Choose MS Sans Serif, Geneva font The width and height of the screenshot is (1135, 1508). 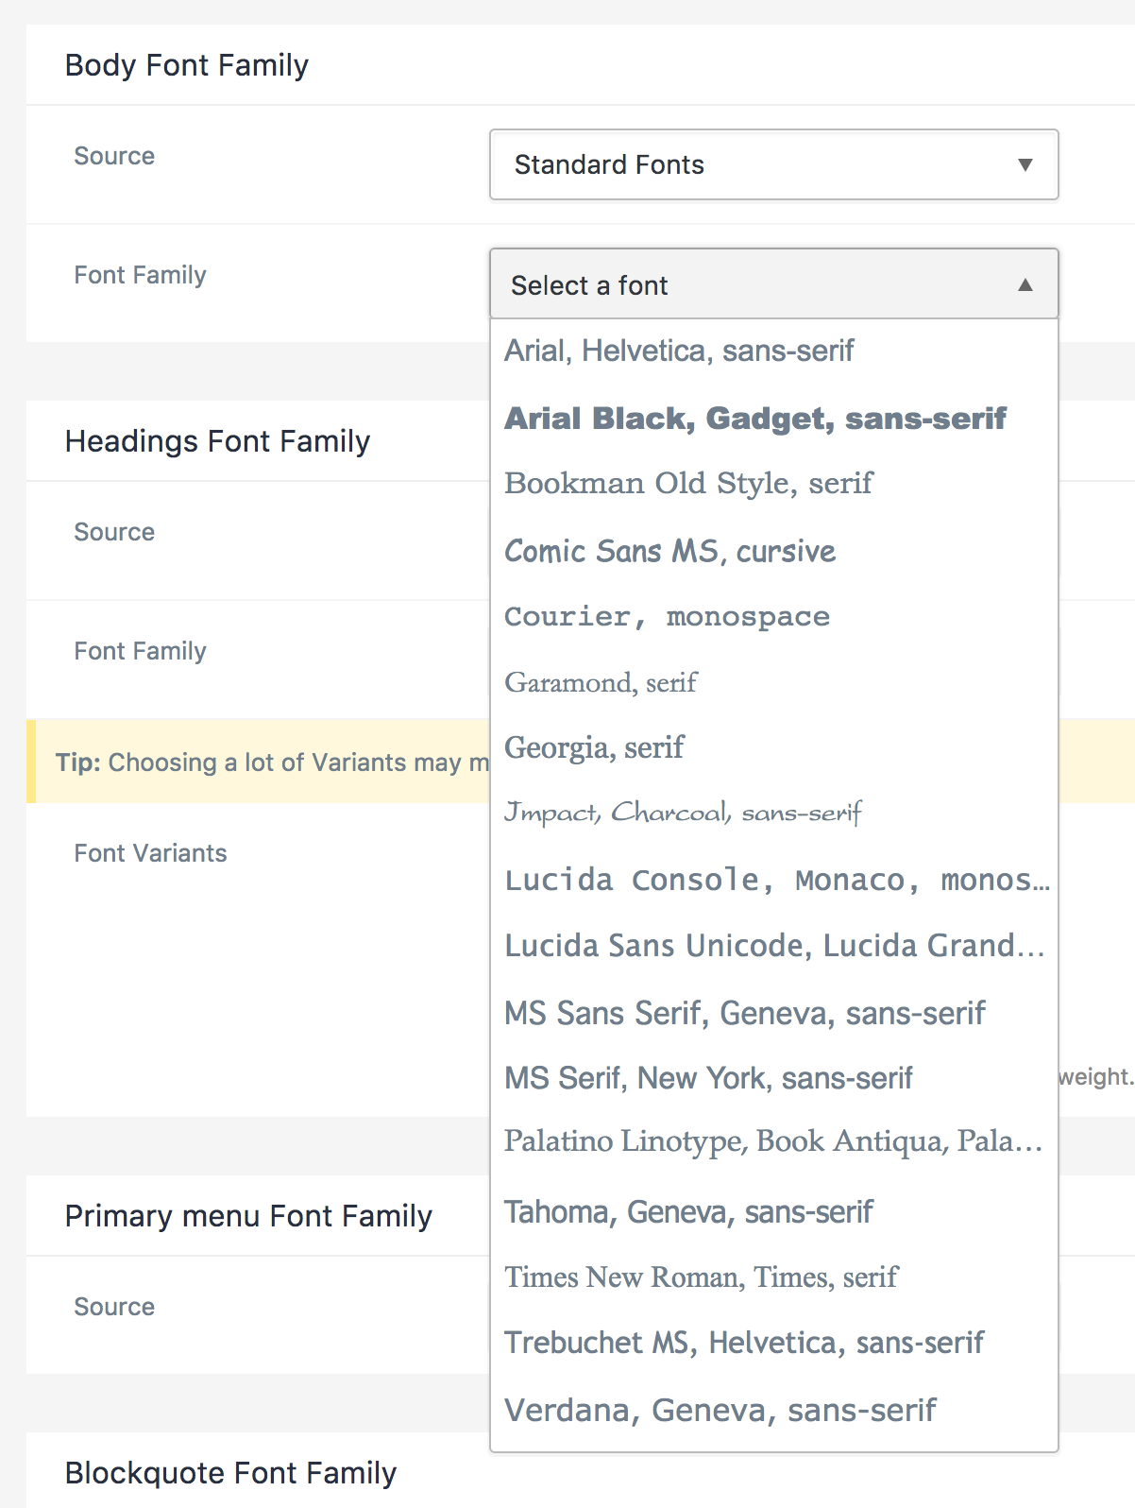[x=744, y=1013]
